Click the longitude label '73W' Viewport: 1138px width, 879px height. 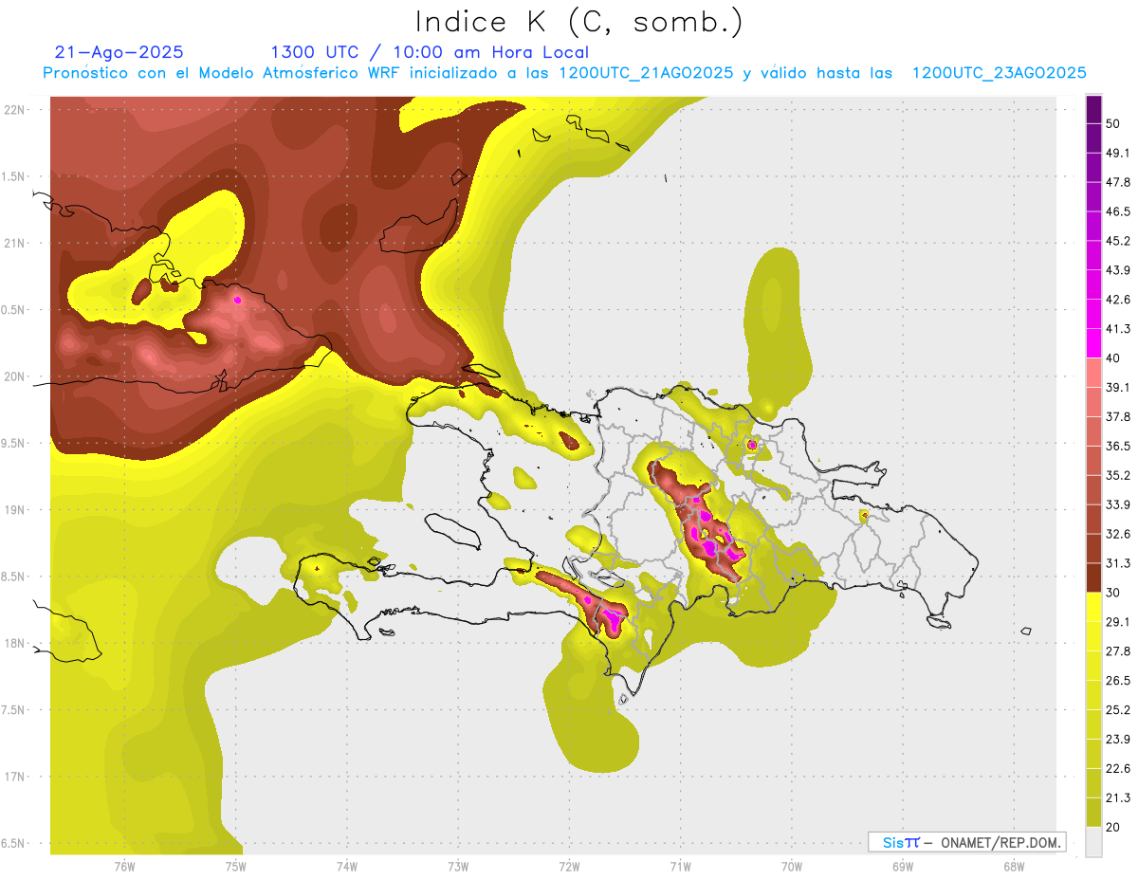tap(458, 867)
